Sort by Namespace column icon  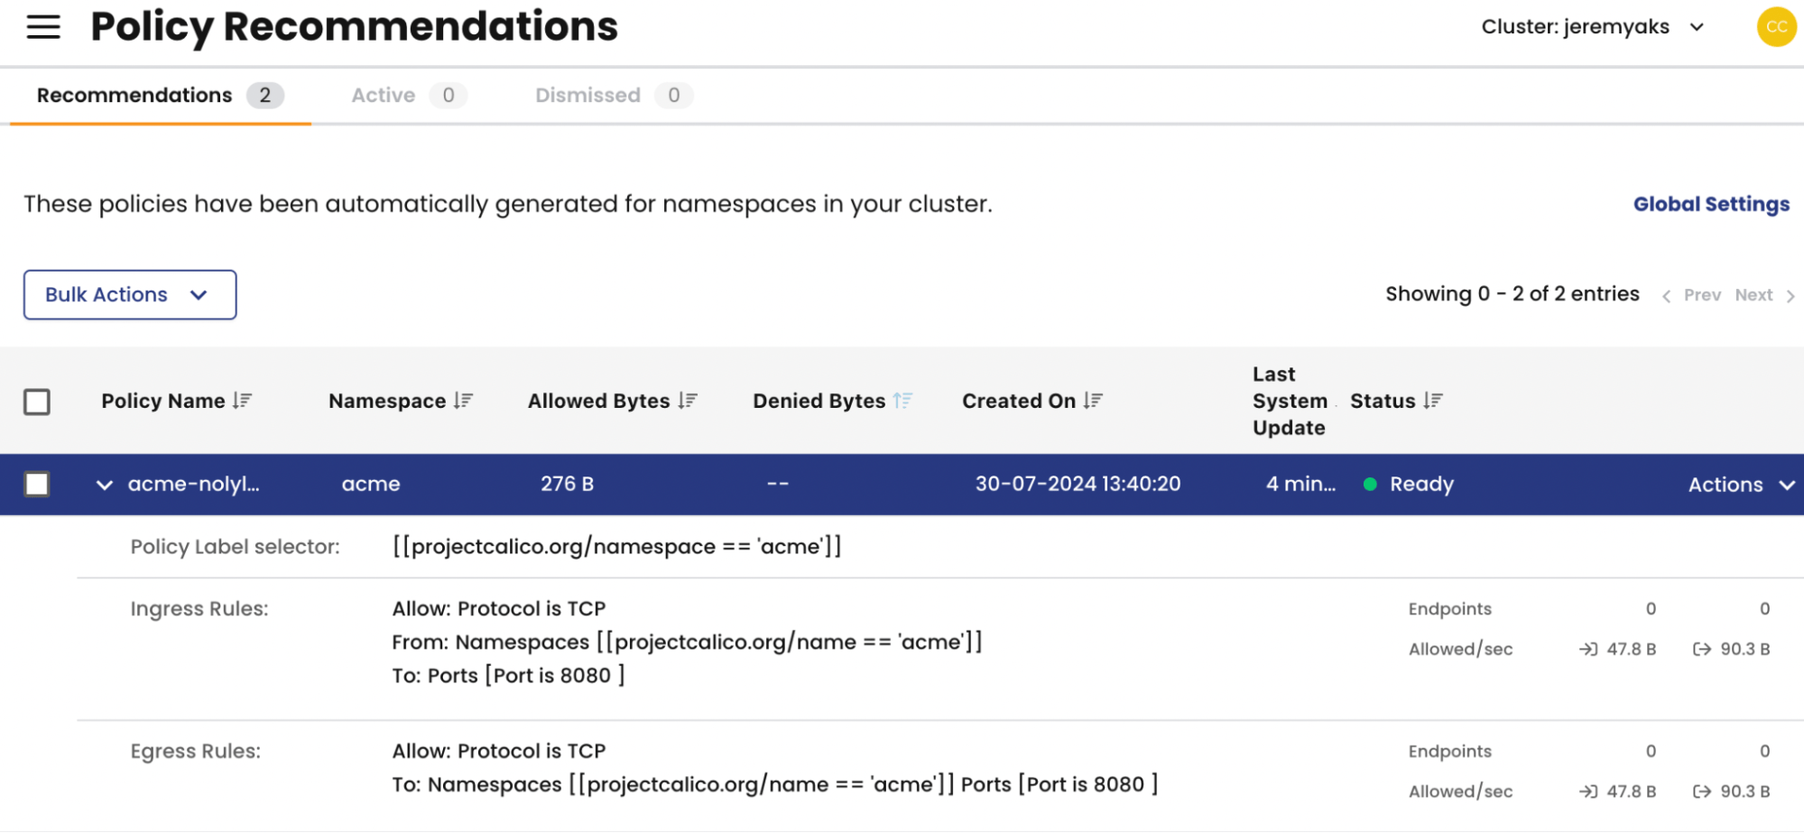click(463, 401)
